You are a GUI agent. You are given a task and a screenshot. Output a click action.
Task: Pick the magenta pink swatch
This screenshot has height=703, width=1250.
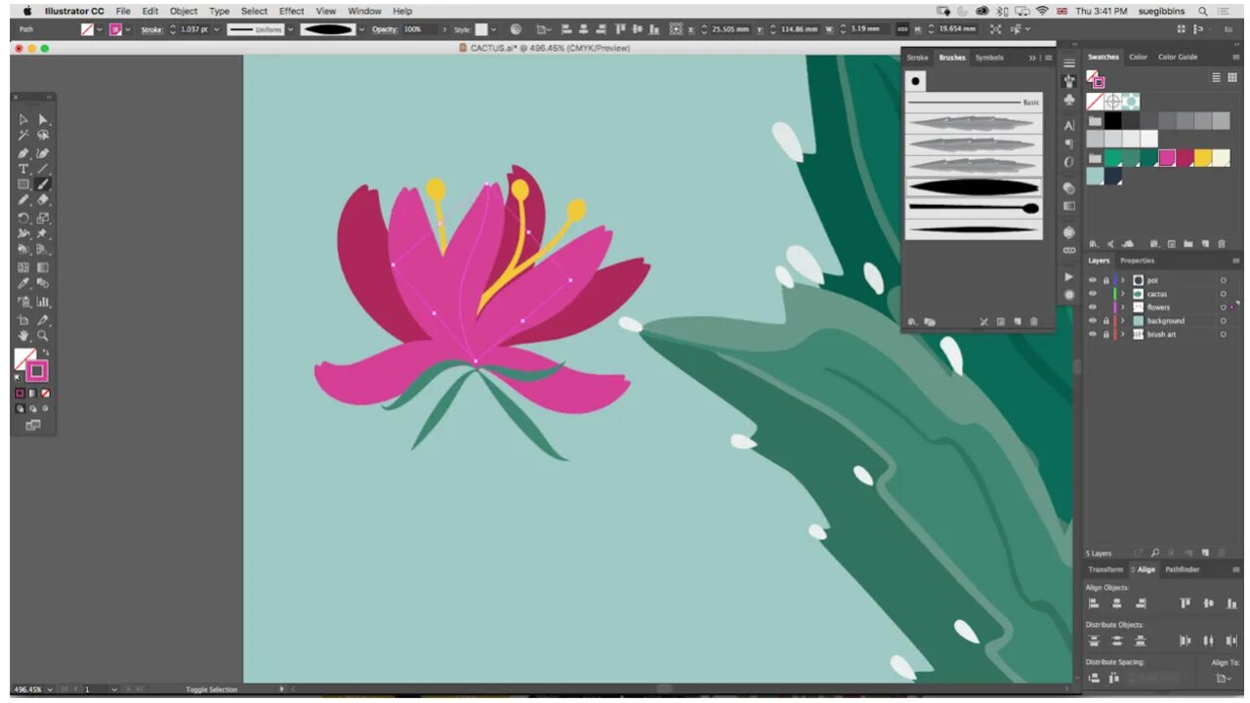(1167, 157)
